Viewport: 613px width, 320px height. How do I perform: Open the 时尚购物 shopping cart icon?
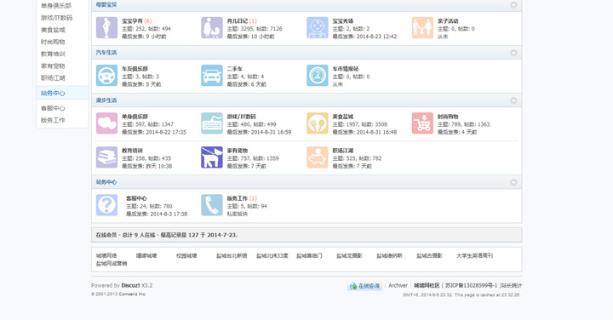pyautogui.click(x=422, y=123)
